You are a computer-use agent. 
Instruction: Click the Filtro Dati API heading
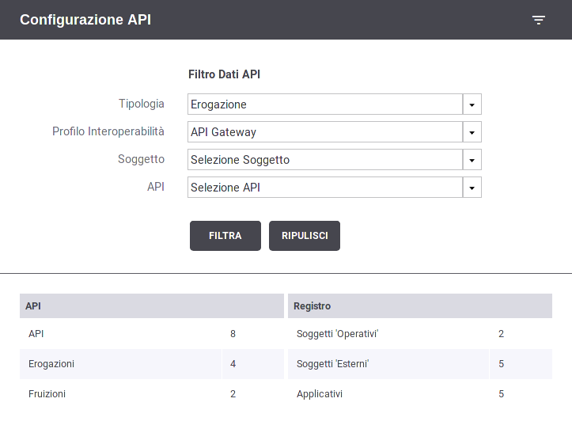pos(224,74)
